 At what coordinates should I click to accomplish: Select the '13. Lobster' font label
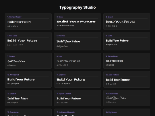coord(12,94)
